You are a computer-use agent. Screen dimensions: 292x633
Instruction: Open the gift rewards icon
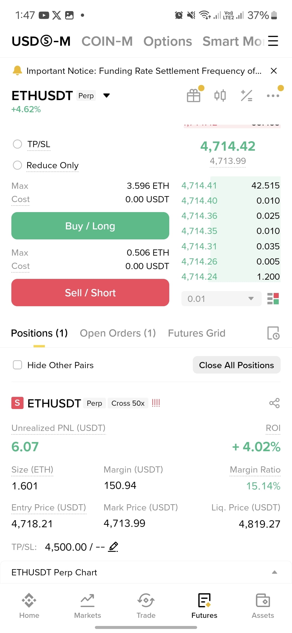(x=194, y=95)
